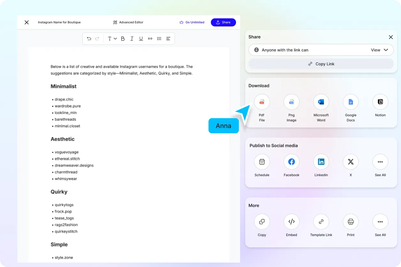Export to Microsoft Word
Viewport: 401px width, 267px height.
click(x=321, y=102)
